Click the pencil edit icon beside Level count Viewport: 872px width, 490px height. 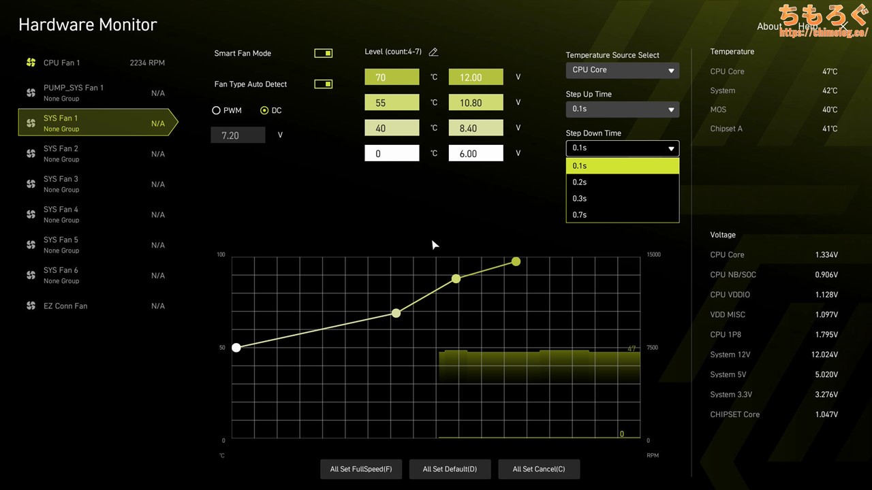coord(433,52)
